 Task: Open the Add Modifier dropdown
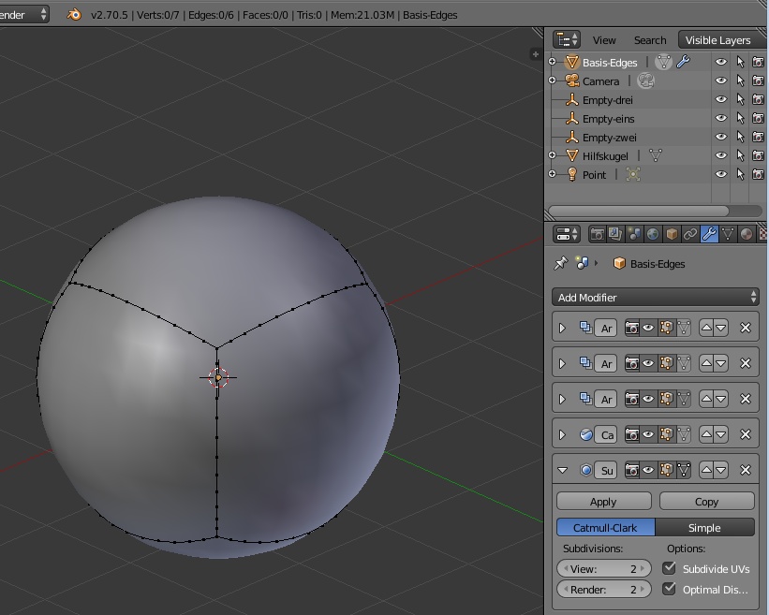655,297
